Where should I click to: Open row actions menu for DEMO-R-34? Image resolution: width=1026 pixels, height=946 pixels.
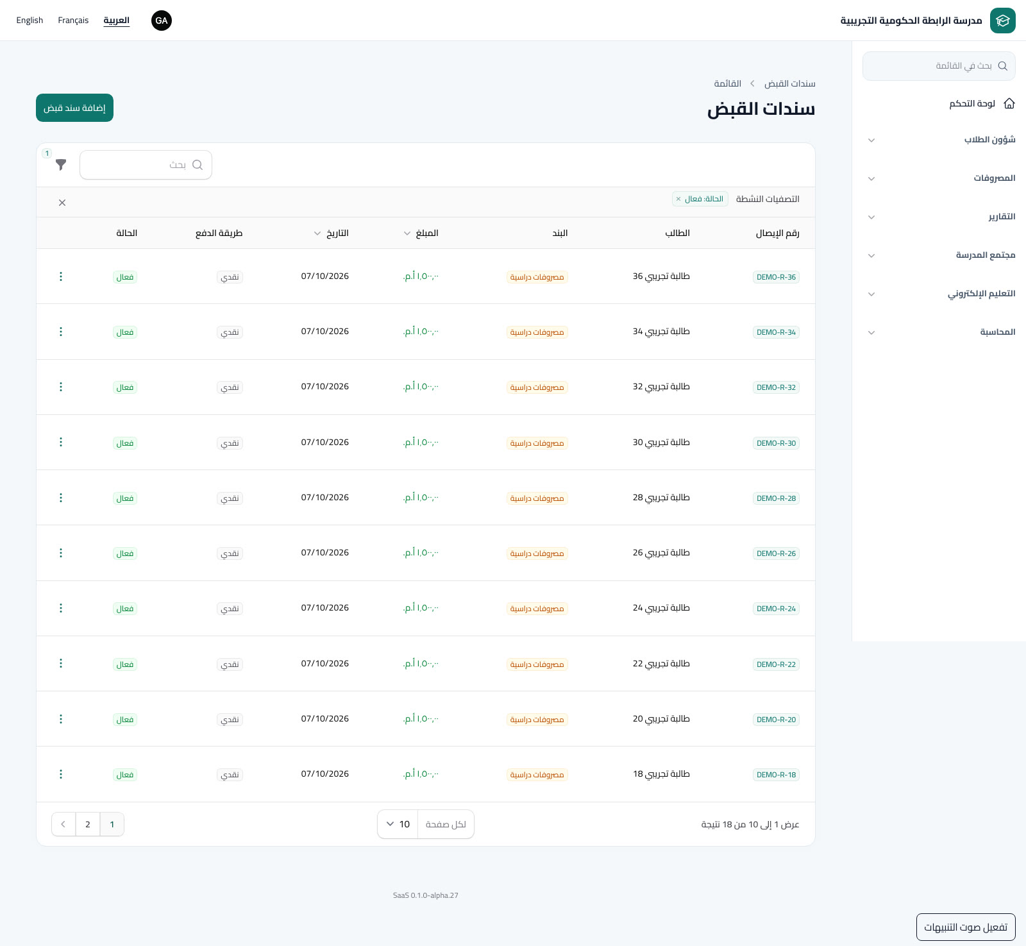[61, 332]
